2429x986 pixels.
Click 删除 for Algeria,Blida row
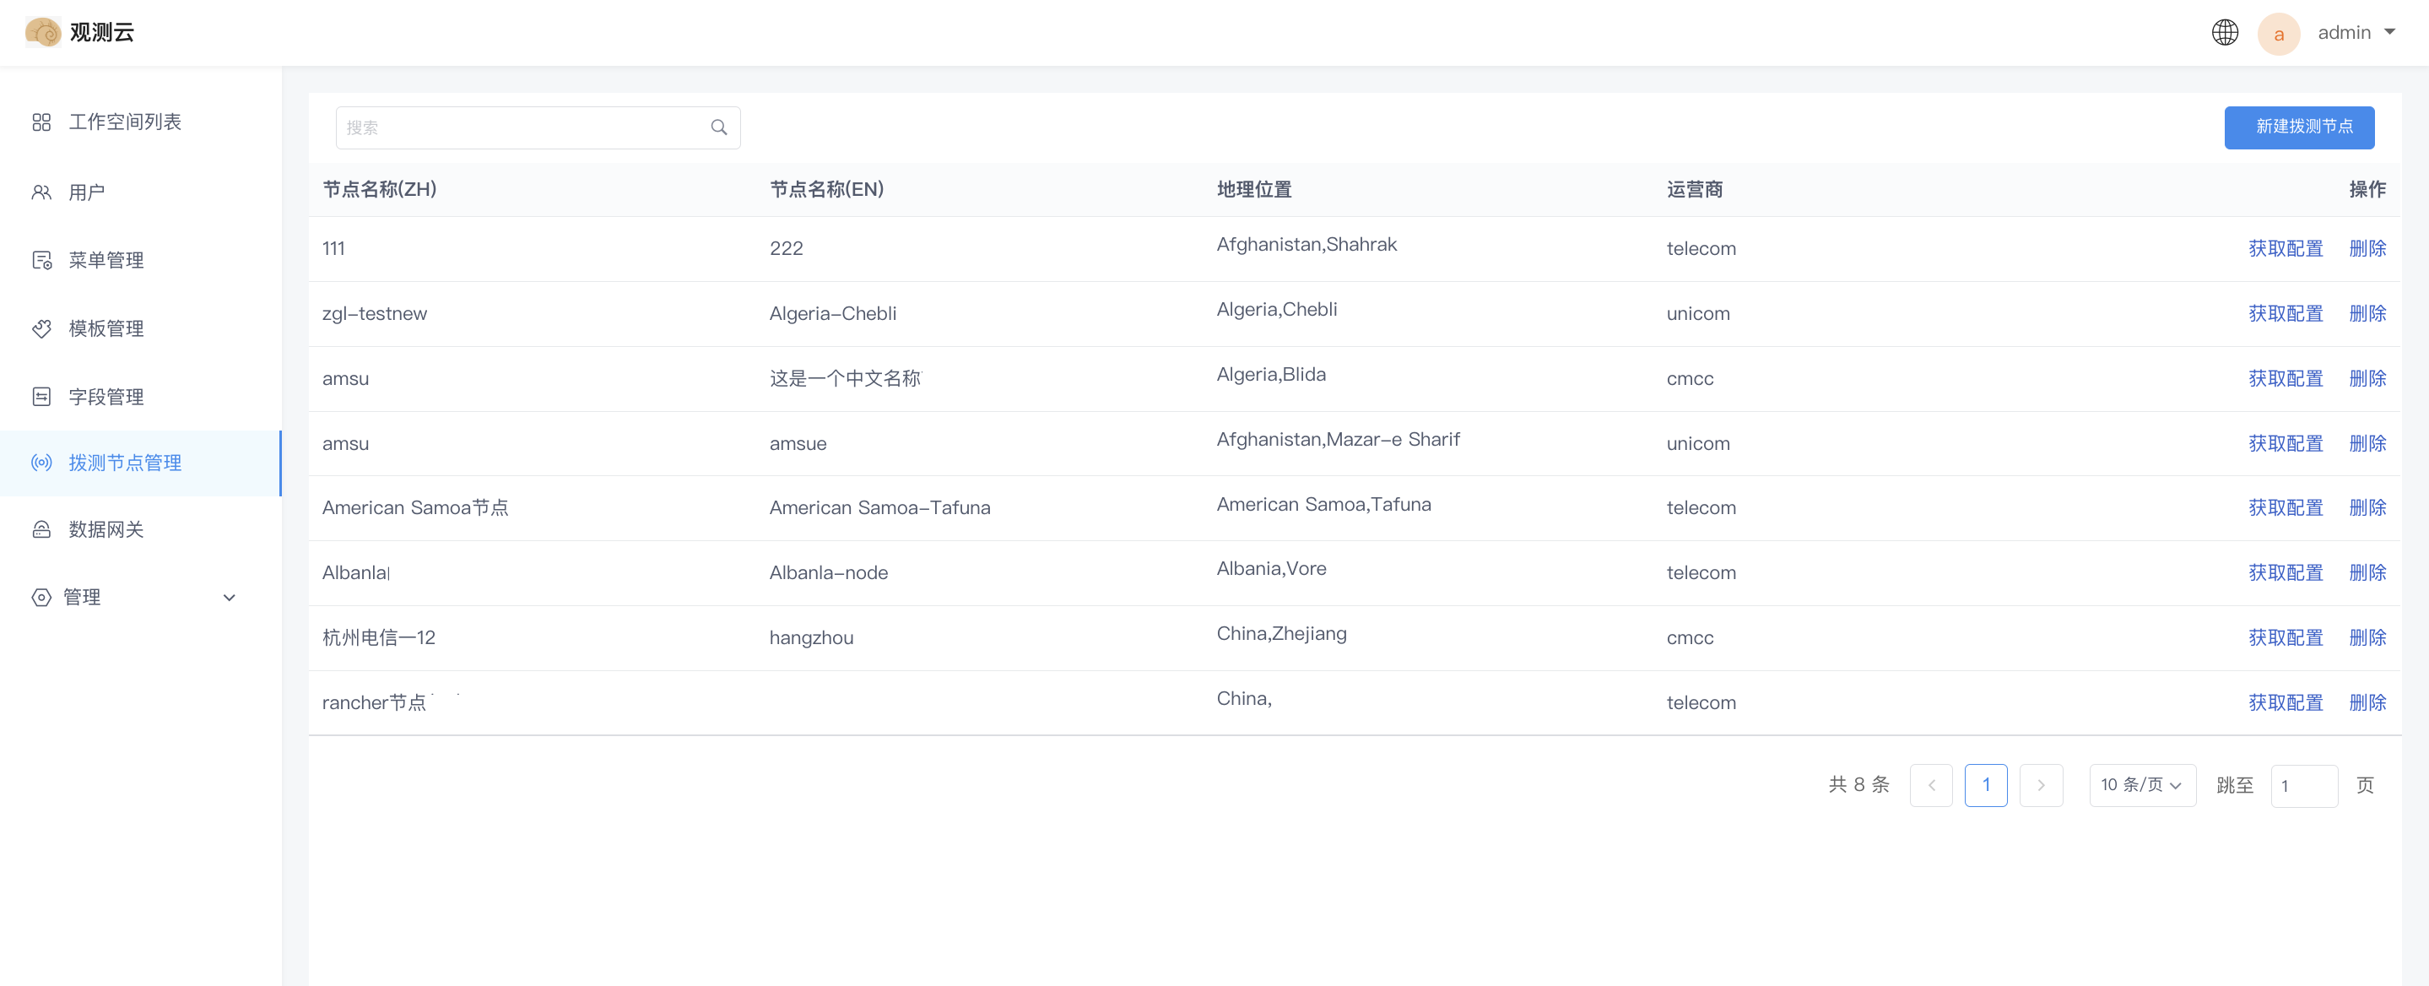click(x=2367, y=378)
